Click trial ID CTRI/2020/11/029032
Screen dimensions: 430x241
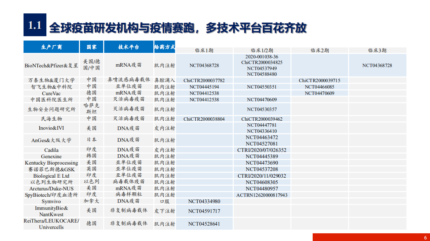261,175
